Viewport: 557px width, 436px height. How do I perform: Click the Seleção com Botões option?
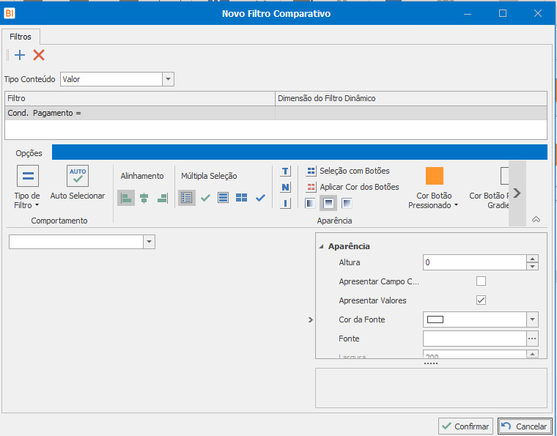[x=348, y=171]
